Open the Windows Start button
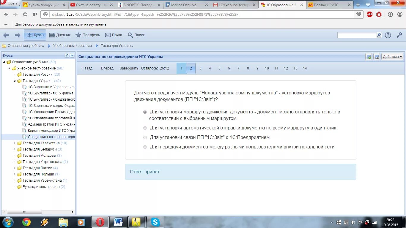The width and height of the screenshot is (406, 228). (x=8, y=222)
